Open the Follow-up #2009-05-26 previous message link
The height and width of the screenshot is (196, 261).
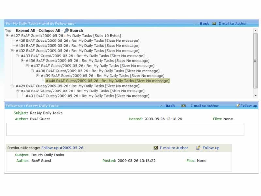click(62, 148)
